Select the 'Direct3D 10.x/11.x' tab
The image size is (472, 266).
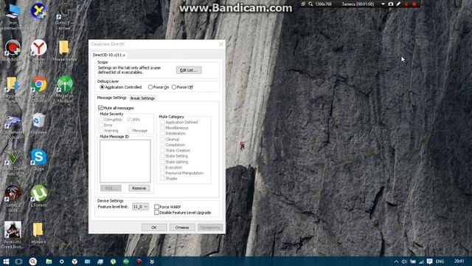coord(108,55)
